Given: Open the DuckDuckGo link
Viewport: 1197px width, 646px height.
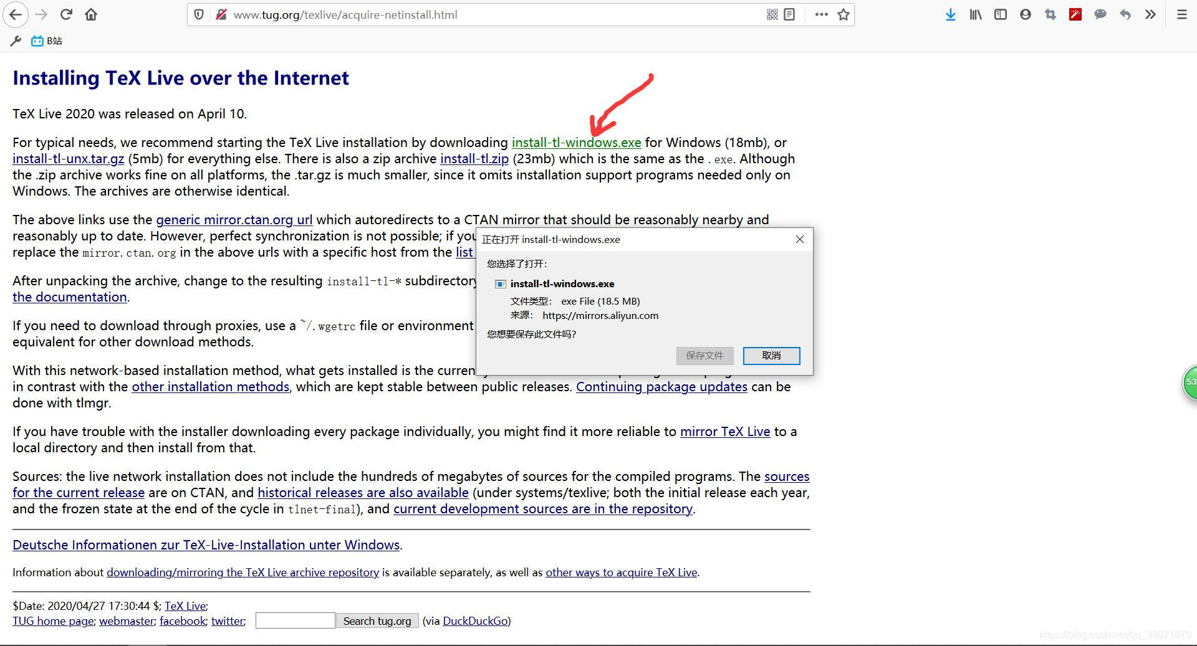Looking at the screenshot, I should point(475,621).
